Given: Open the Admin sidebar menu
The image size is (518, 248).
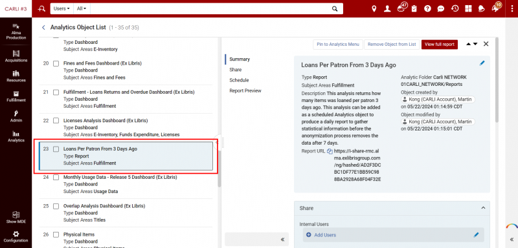Looking at the screenshot, I should (16, 117).
